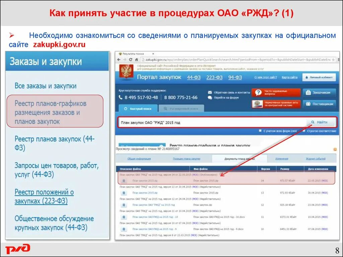Click the Поставщикам button

pos(319,104)
